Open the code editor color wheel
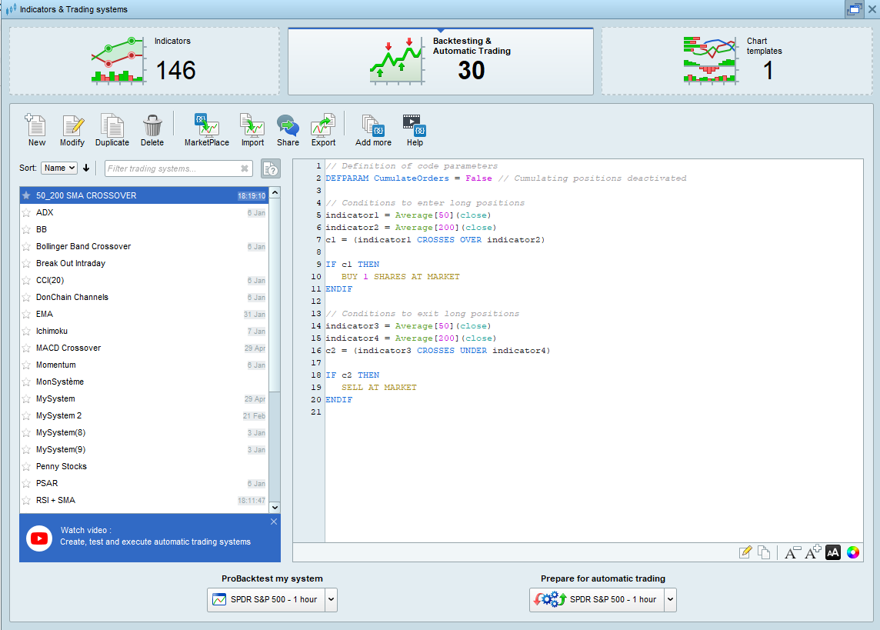 point(852,552)
